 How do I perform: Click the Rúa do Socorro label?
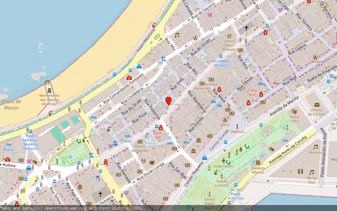click(203, 11)
